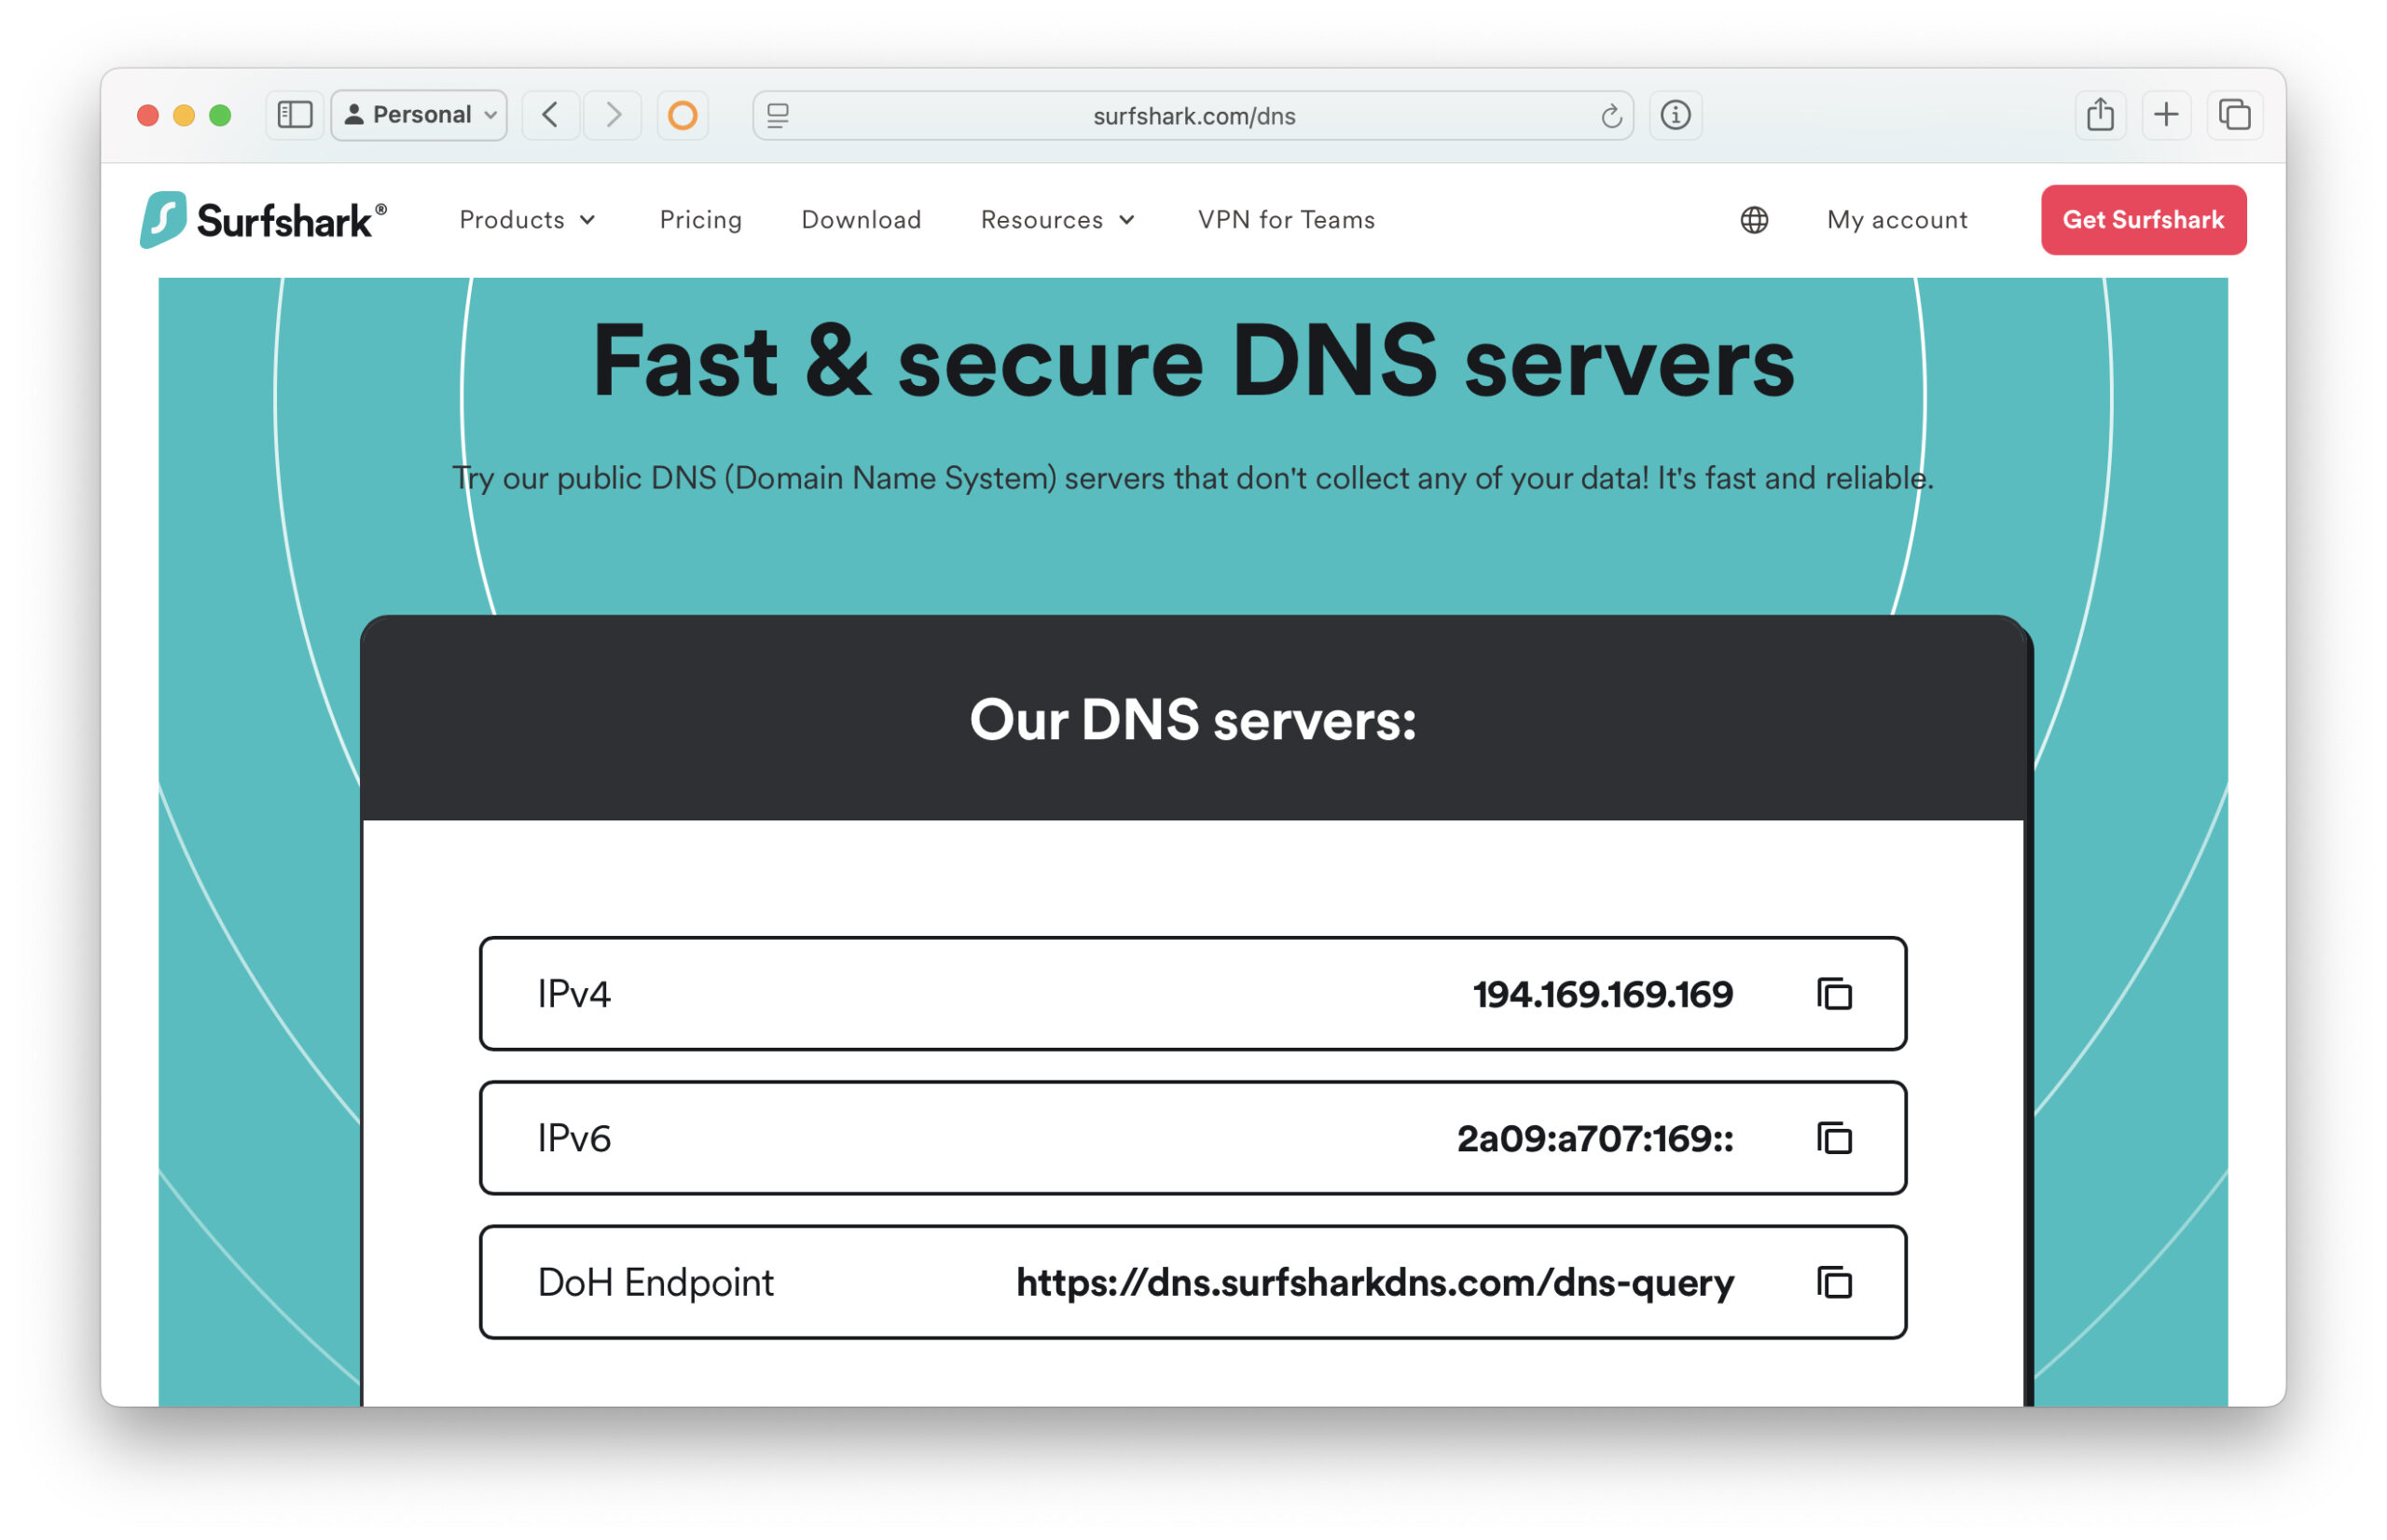The height and width of the screenshot is (1540, 2387).
Task: Reload the current page
Action: point(1610,115)
